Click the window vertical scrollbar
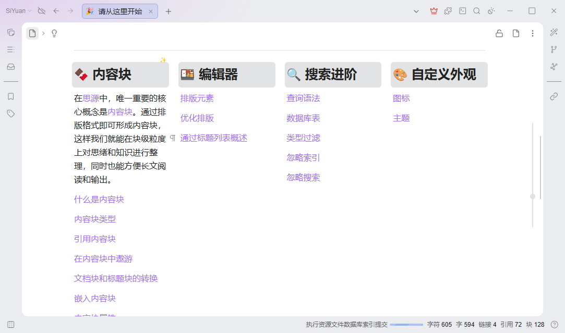The height and width of the screenshot is (333, 565). (540, 167)
